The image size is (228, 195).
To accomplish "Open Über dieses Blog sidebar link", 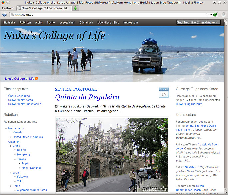I will (x=19, y=96).
